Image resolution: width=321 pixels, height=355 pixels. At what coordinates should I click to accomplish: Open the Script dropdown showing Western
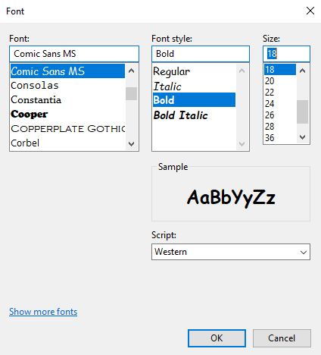tap(231, 252)
